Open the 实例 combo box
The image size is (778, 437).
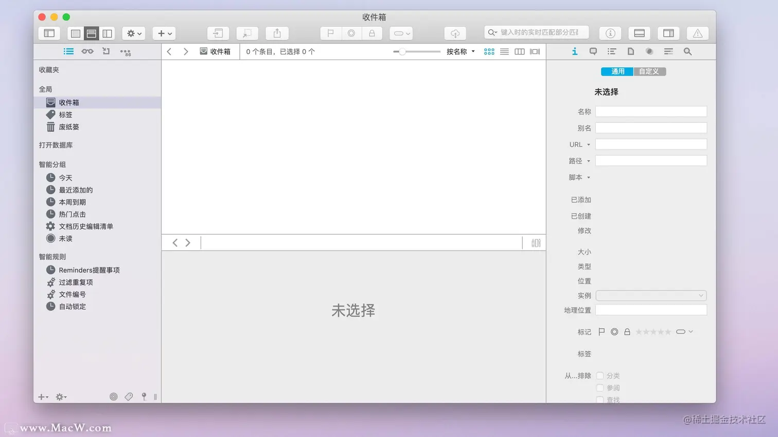coord(651,296)
